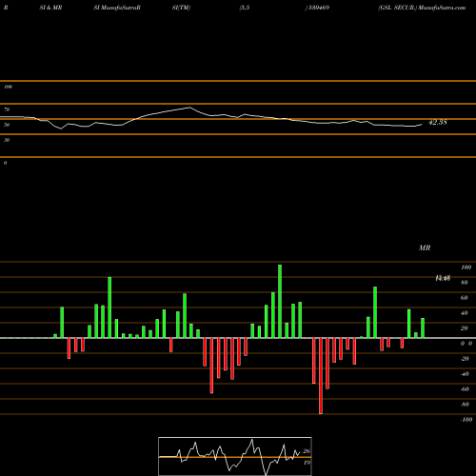
Task: Click the MR axis label 60
Action: click(465, 298)
